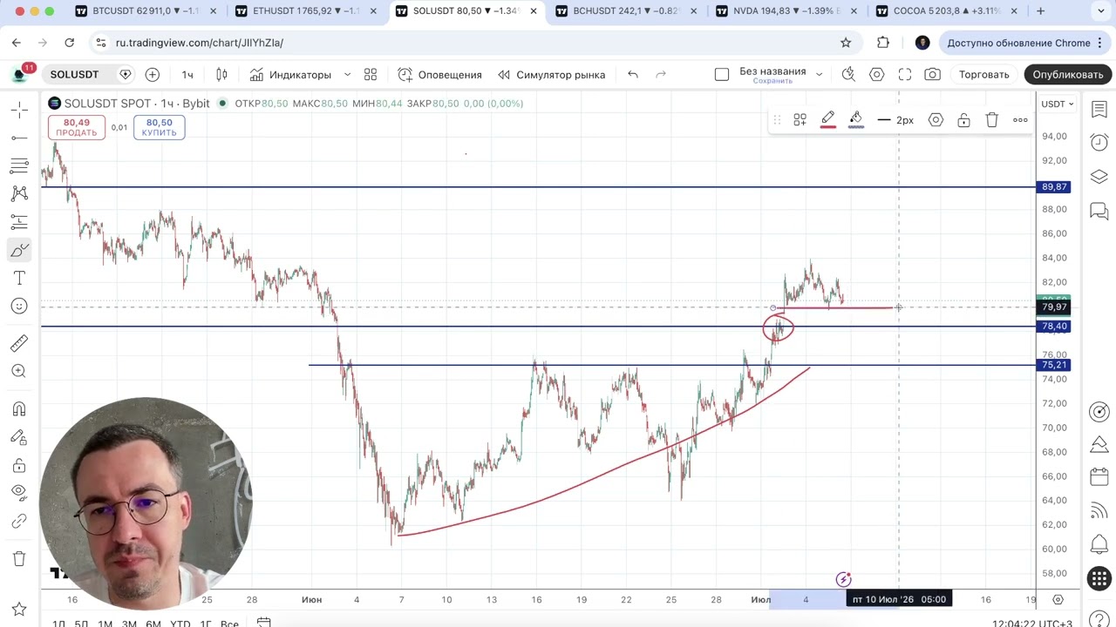Select the ruler measure tool
Screen dimensions: 1116x627
[x=19, y=343]
